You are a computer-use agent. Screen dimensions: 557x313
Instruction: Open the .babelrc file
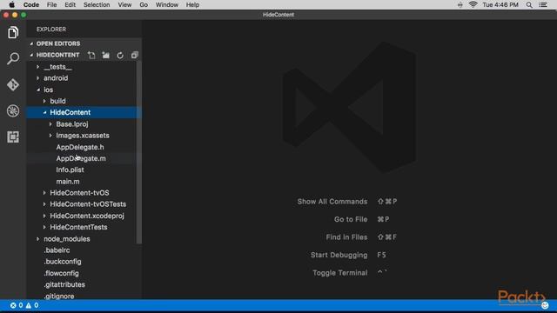[x=57, y=250]
